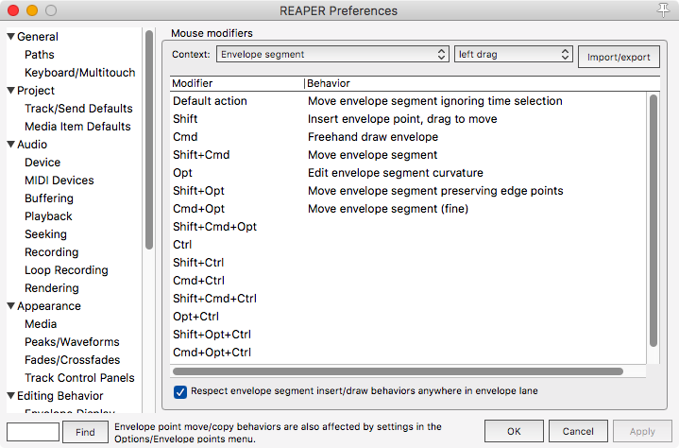Collapse the Appearance tree section
Image resolution: width=679 pixels, height=448 pixels.
[x=10, y=305]
